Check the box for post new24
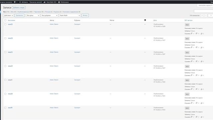The height and width of the screenshot is (120, 213). coord(5,38)
